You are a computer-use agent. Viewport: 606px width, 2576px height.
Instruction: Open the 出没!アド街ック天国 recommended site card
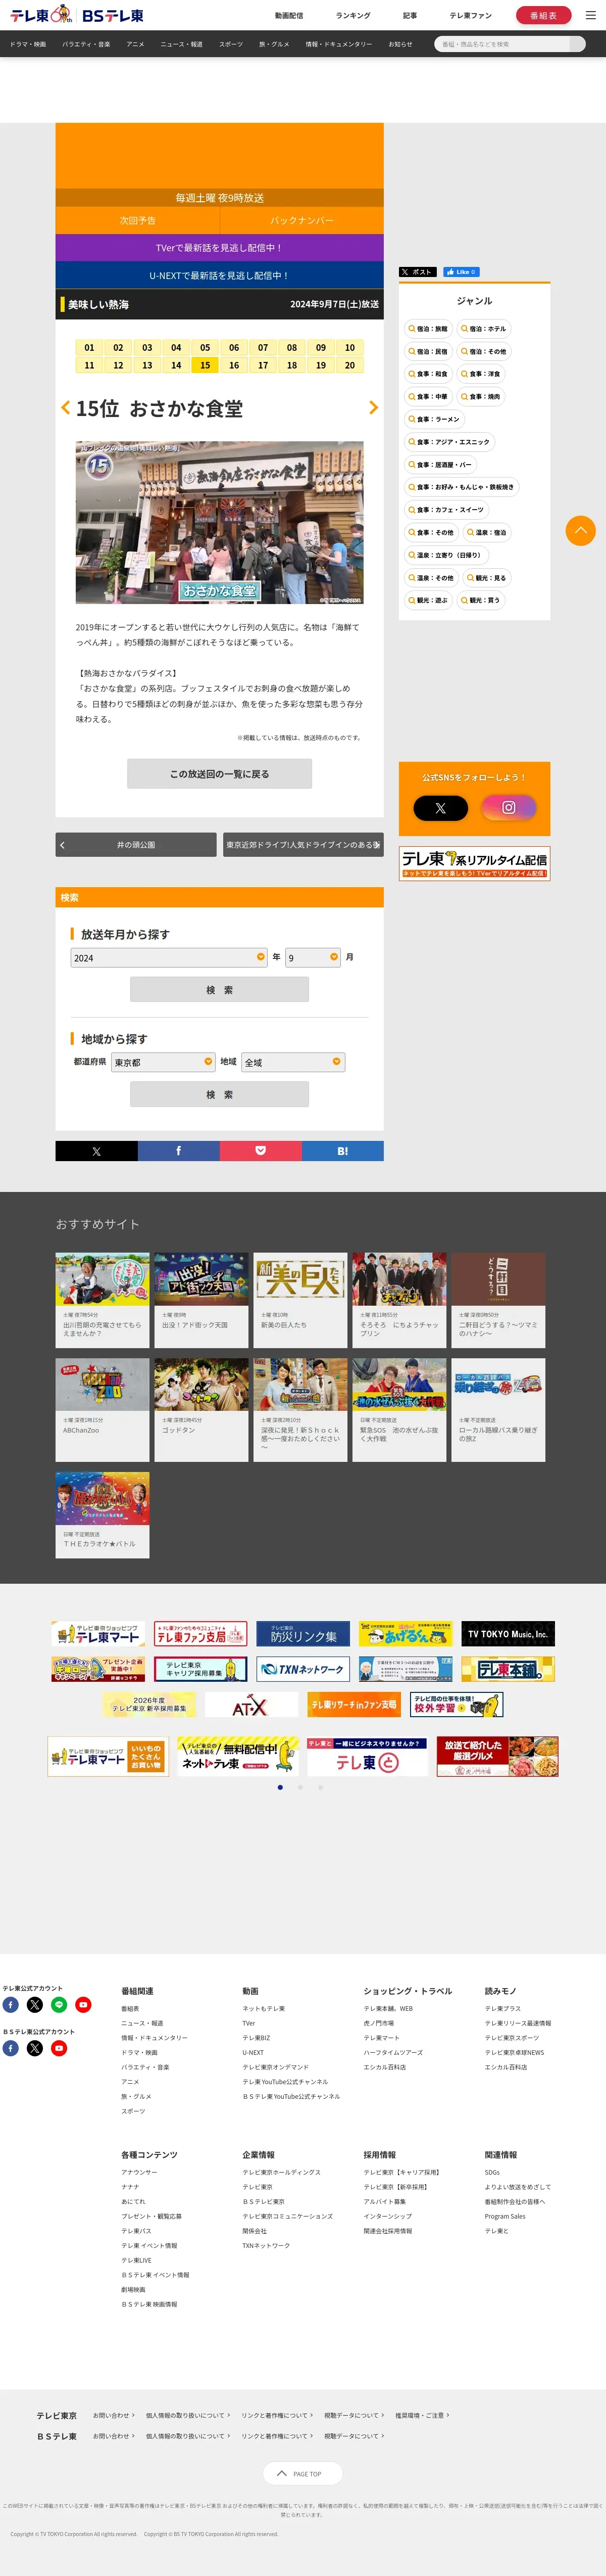pyautogui.click(x=200, y=1301)
